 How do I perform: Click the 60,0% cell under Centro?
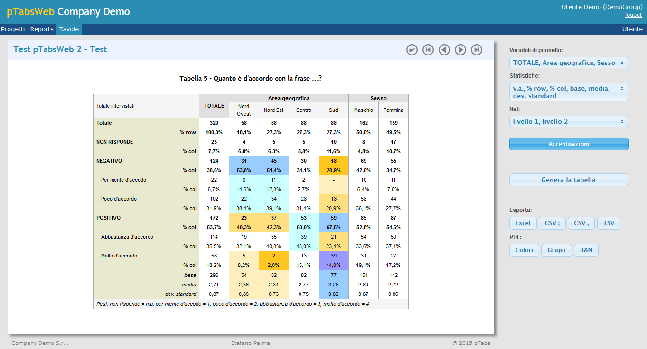304,227
